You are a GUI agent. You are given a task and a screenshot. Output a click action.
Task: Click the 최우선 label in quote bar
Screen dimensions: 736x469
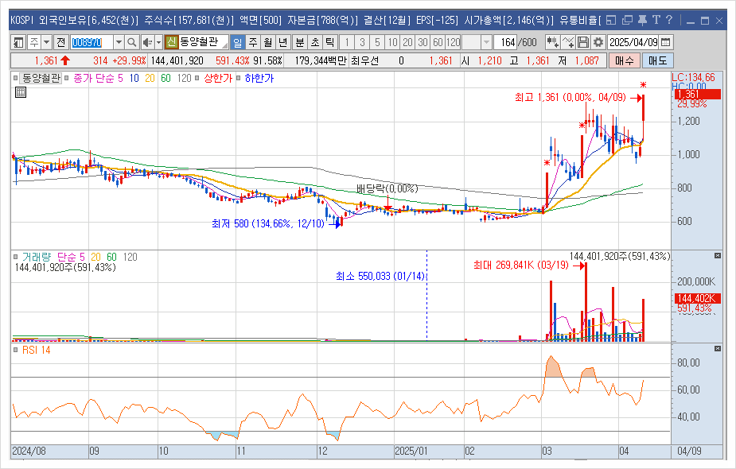(364, 60)
